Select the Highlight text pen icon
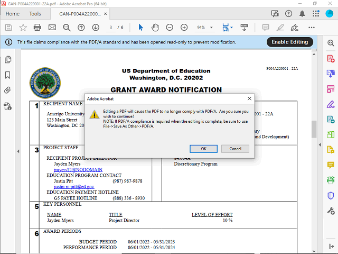 point(280,28)
